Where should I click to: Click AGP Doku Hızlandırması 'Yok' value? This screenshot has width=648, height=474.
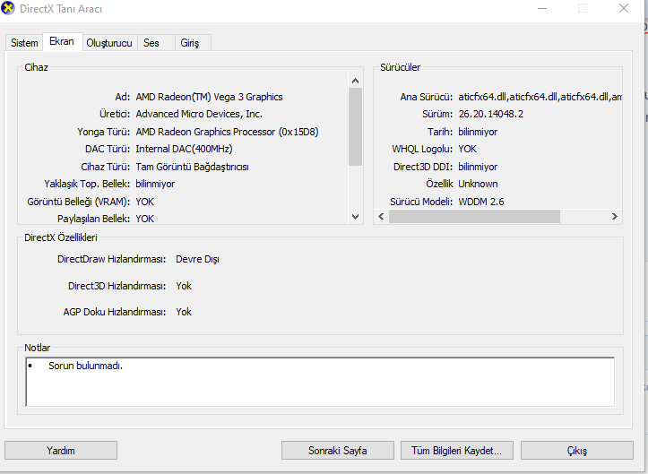tap(184, 312)
